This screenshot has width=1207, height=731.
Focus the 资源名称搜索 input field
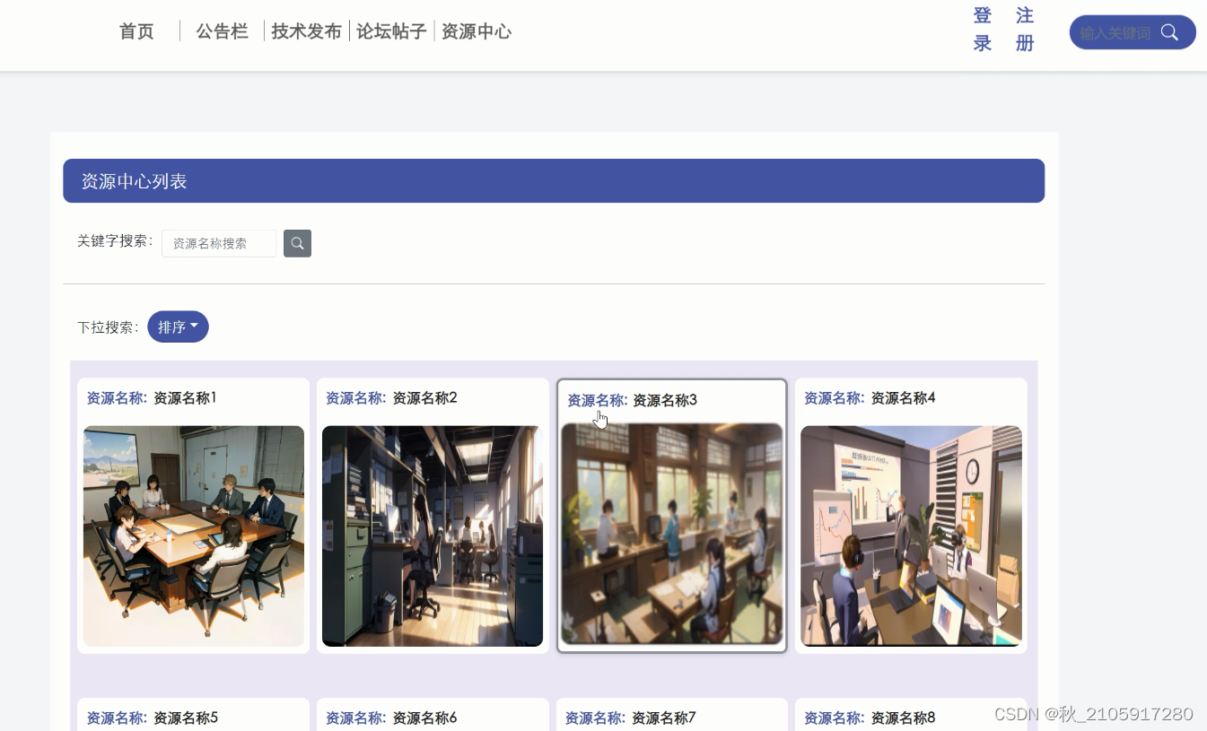pos(219,243)
